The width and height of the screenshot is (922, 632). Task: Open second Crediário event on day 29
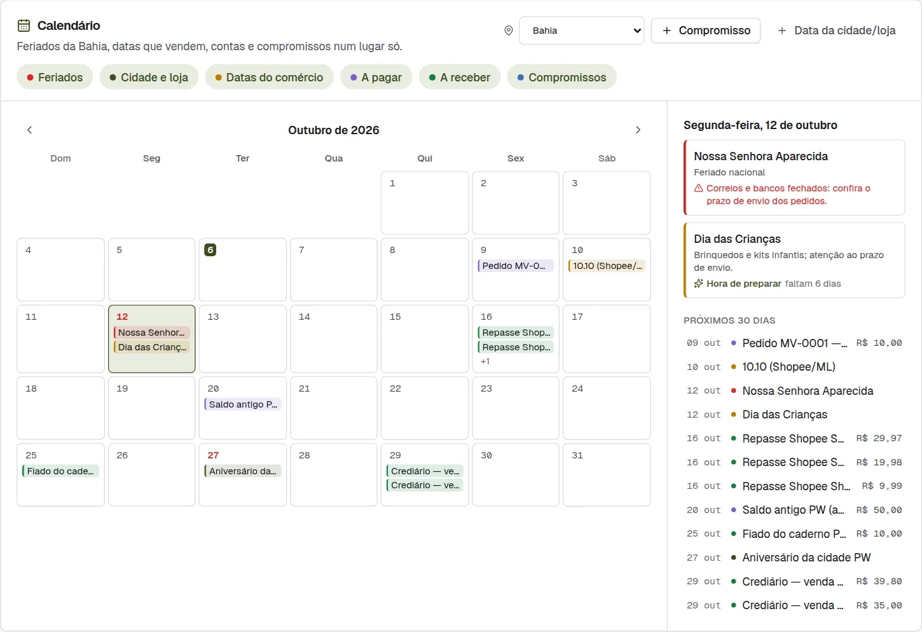[x=425, y=485]
